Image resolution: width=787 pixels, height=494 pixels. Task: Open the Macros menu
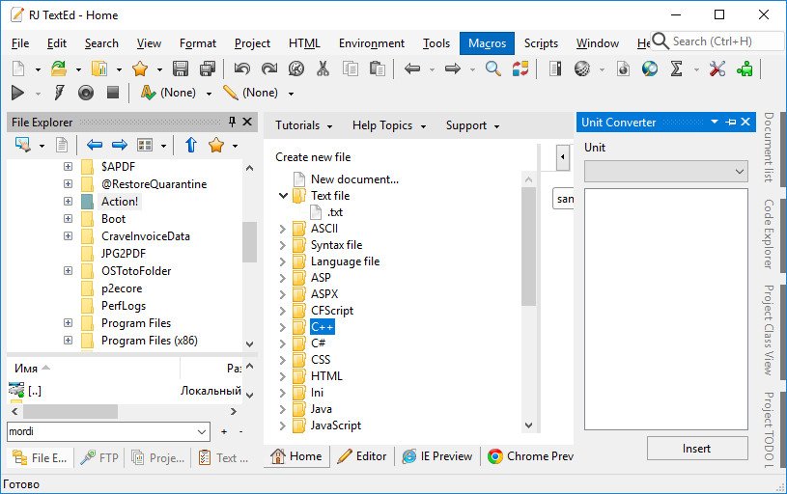[487, 43]
